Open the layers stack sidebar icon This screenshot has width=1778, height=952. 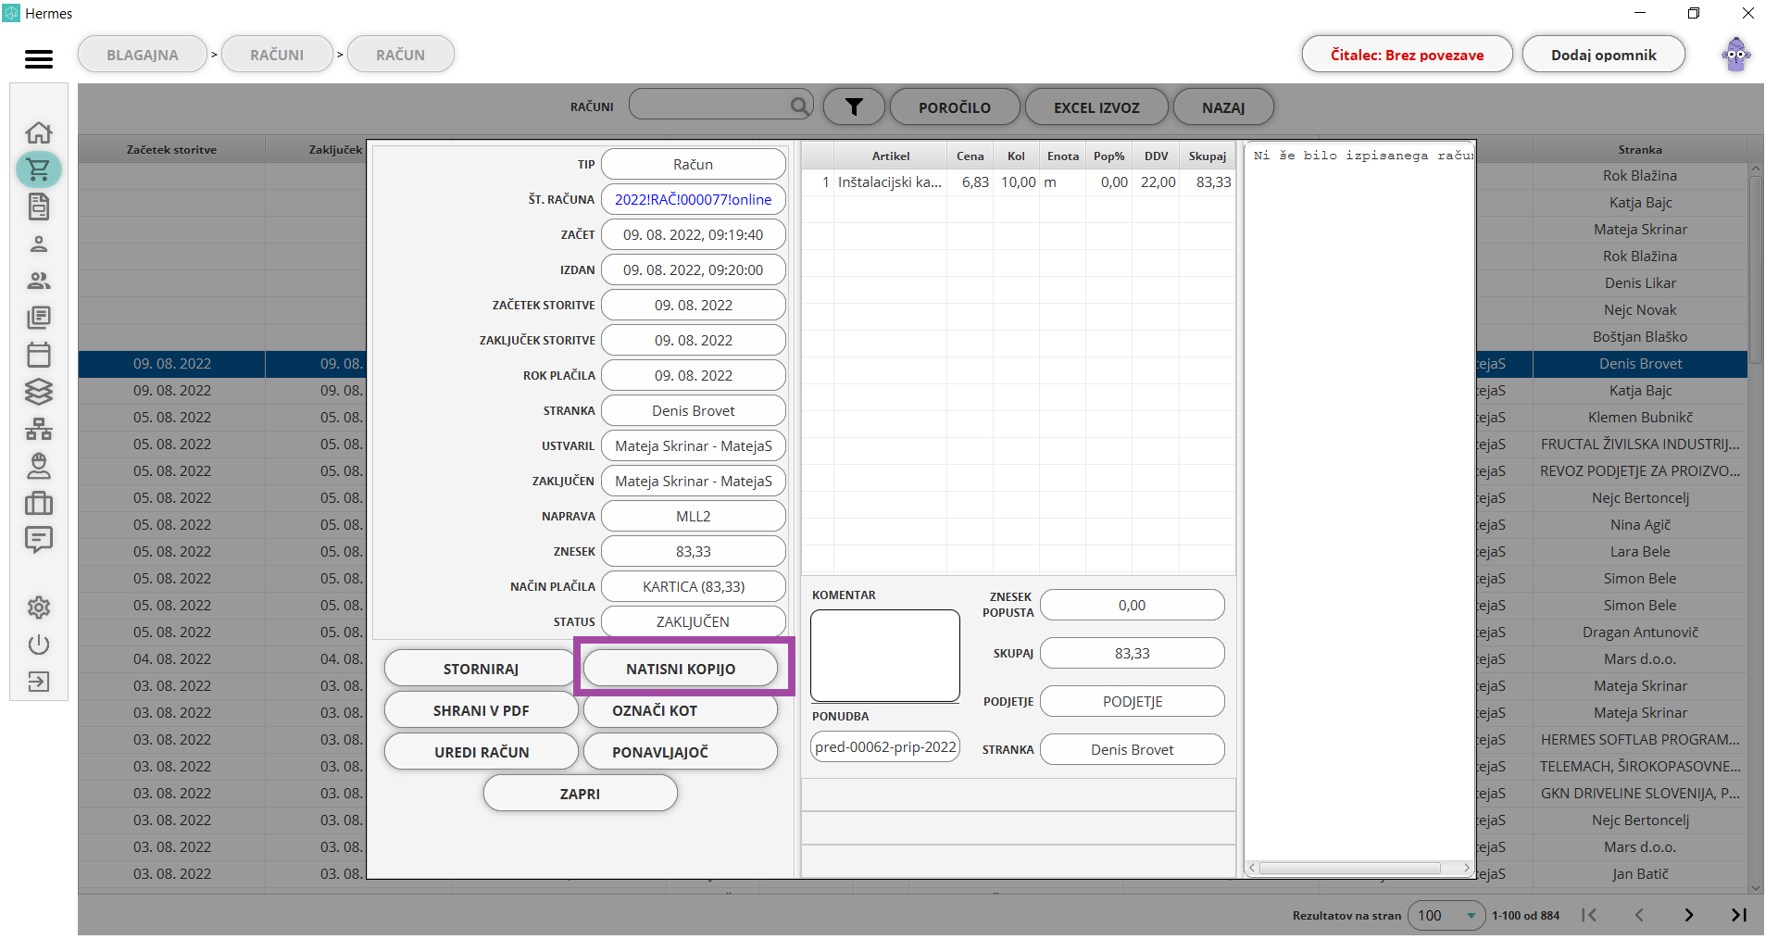click(x=39, y=392)
